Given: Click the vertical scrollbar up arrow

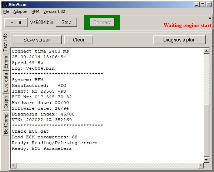Looking at the screenshot, I should [x=206, y=51].
